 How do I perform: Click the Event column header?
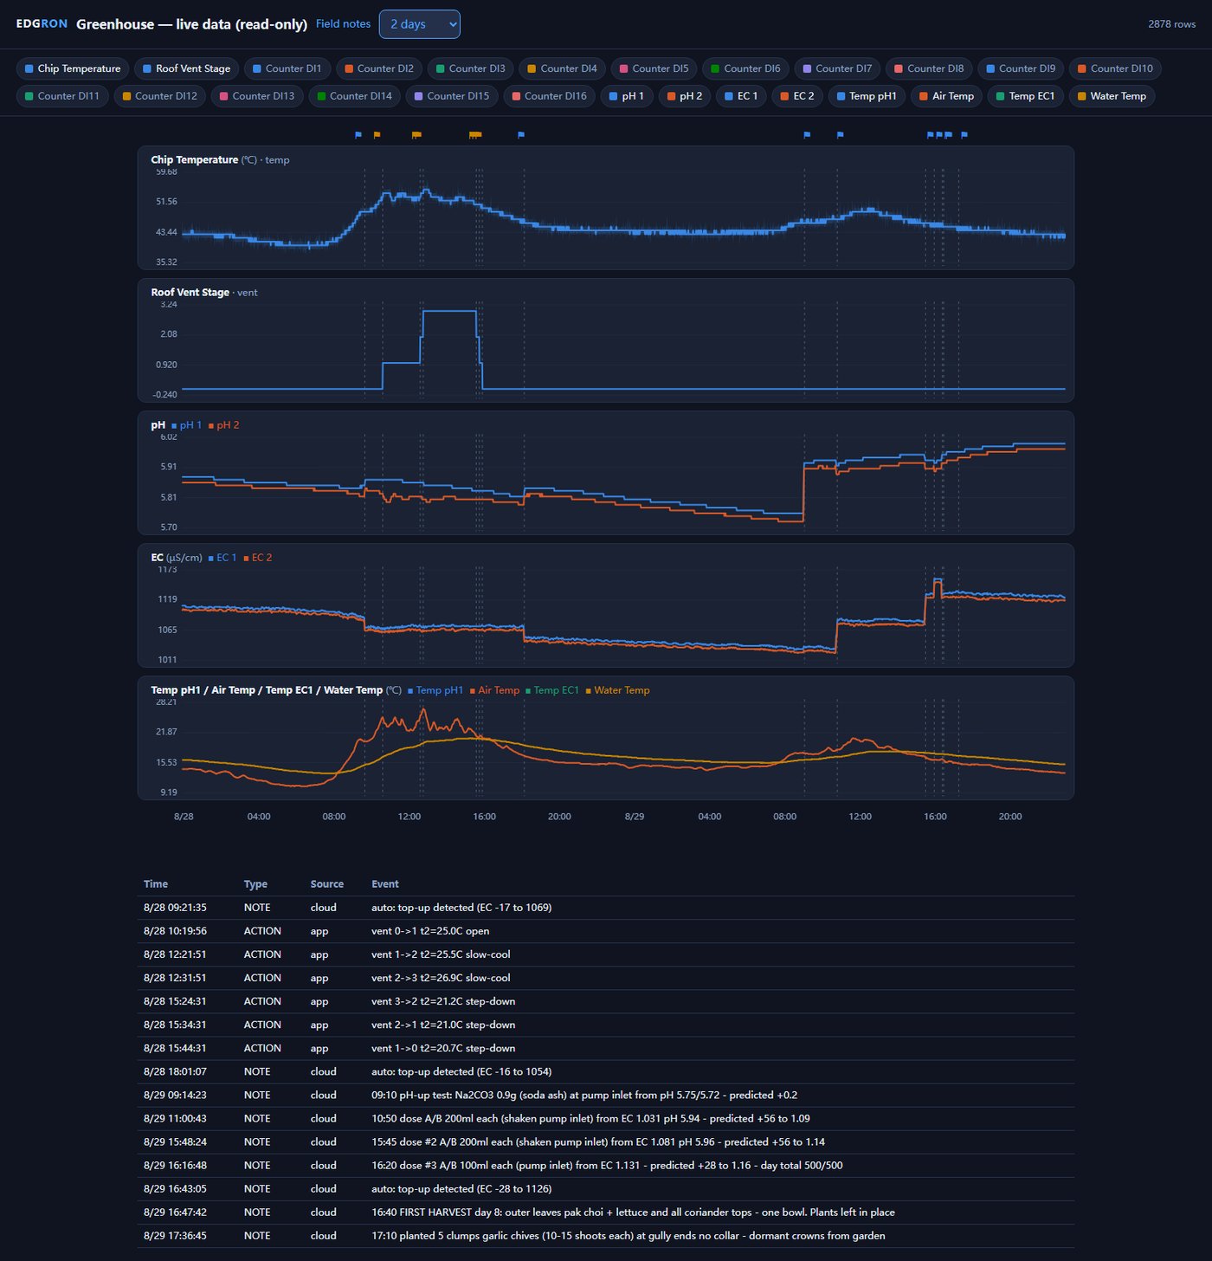pyautogui.click(x=385, y=884)
